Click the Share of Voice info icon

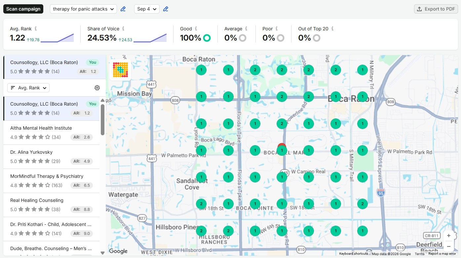coord(123,29)
